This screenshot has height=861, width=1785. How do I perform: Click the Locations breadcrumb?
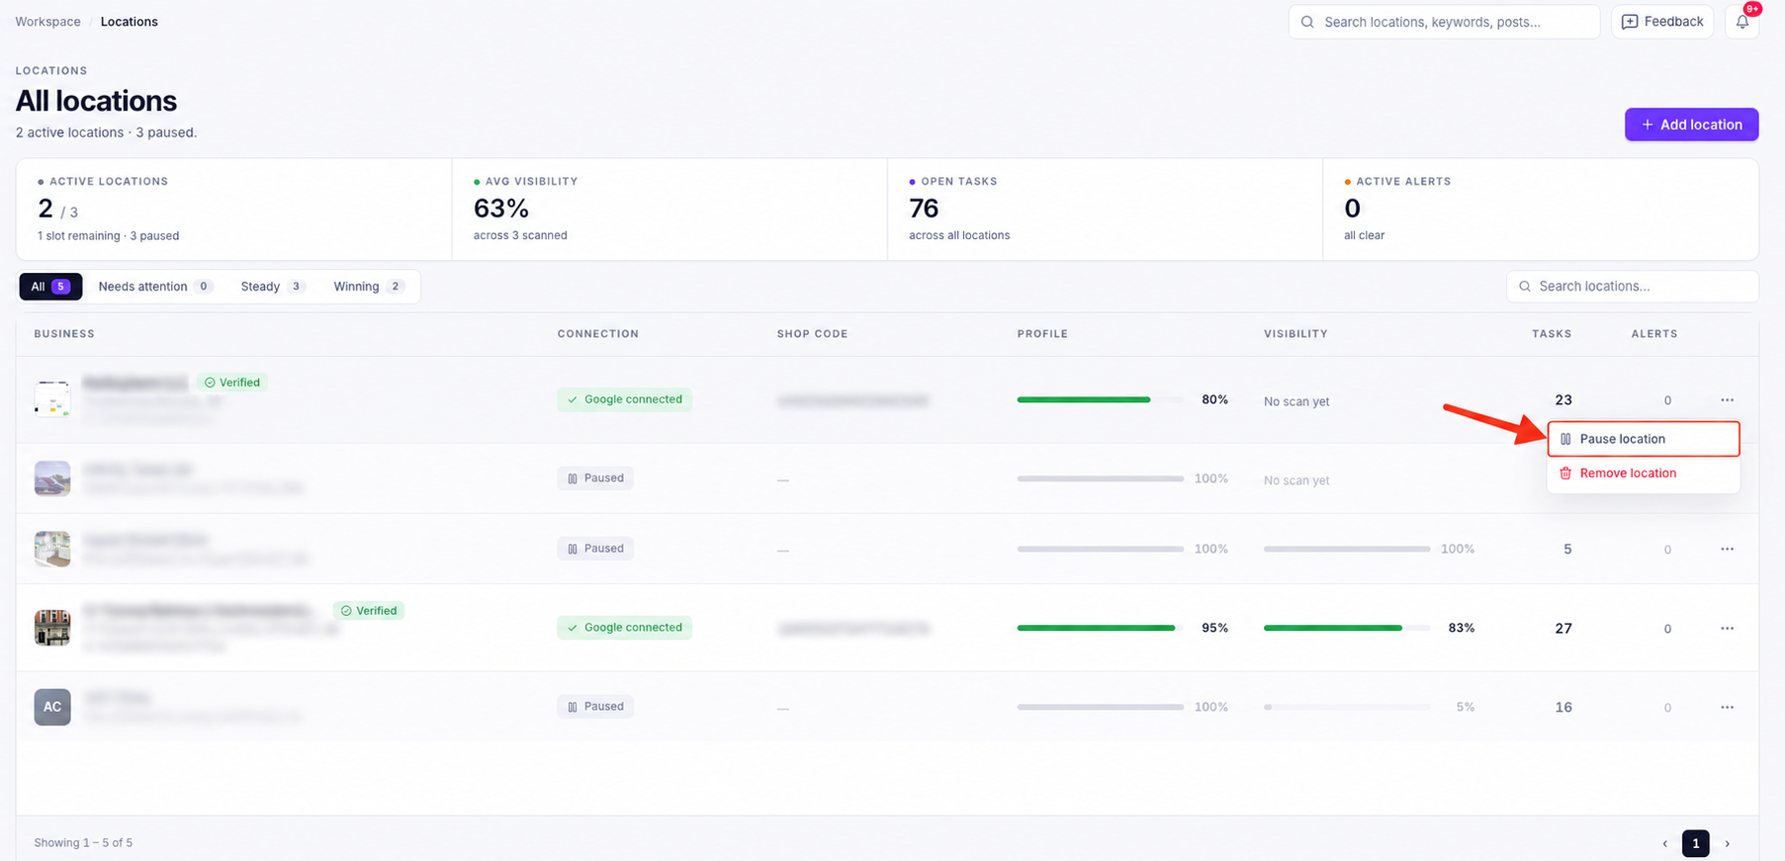click(x=129, y=22)
